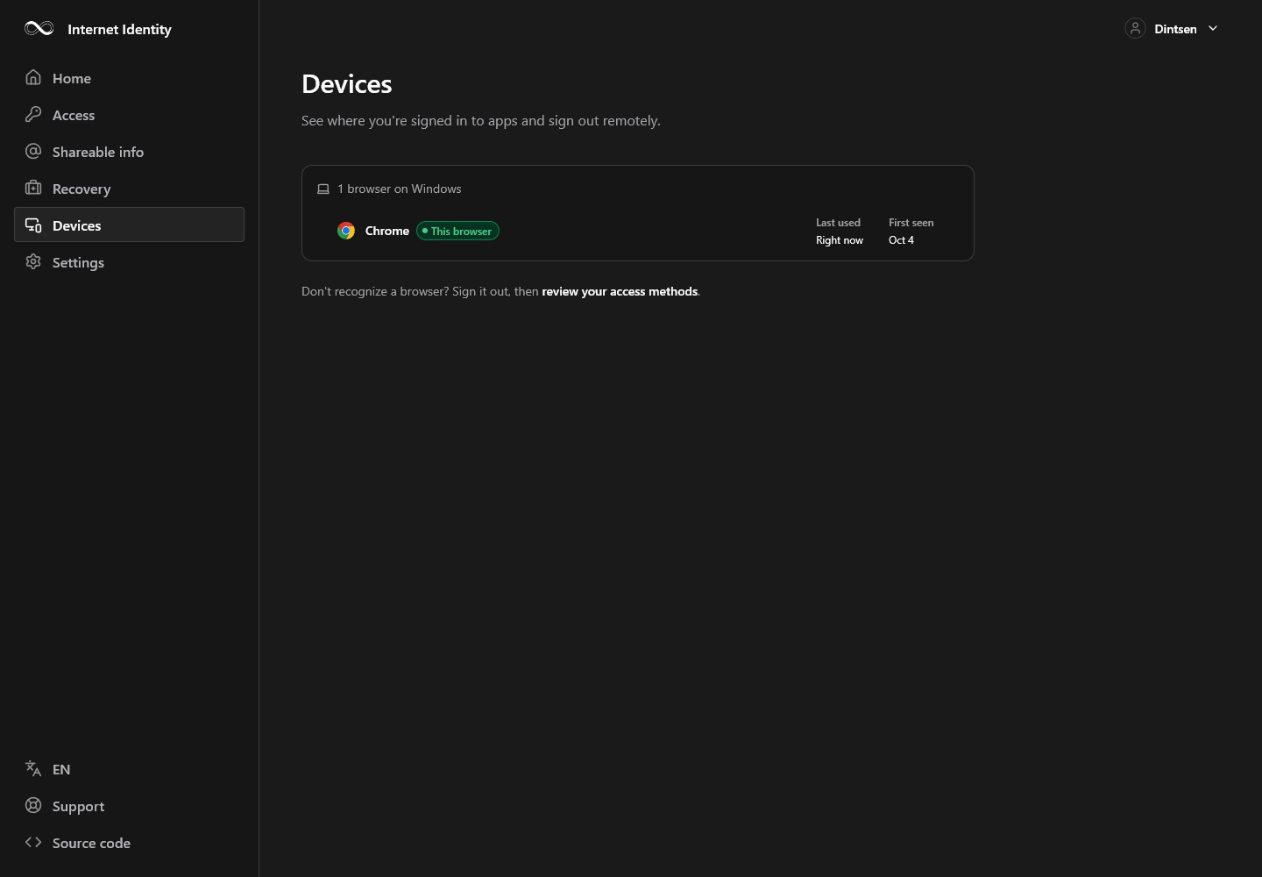
Task: Open the Recovery section
Action: [129, 189]
